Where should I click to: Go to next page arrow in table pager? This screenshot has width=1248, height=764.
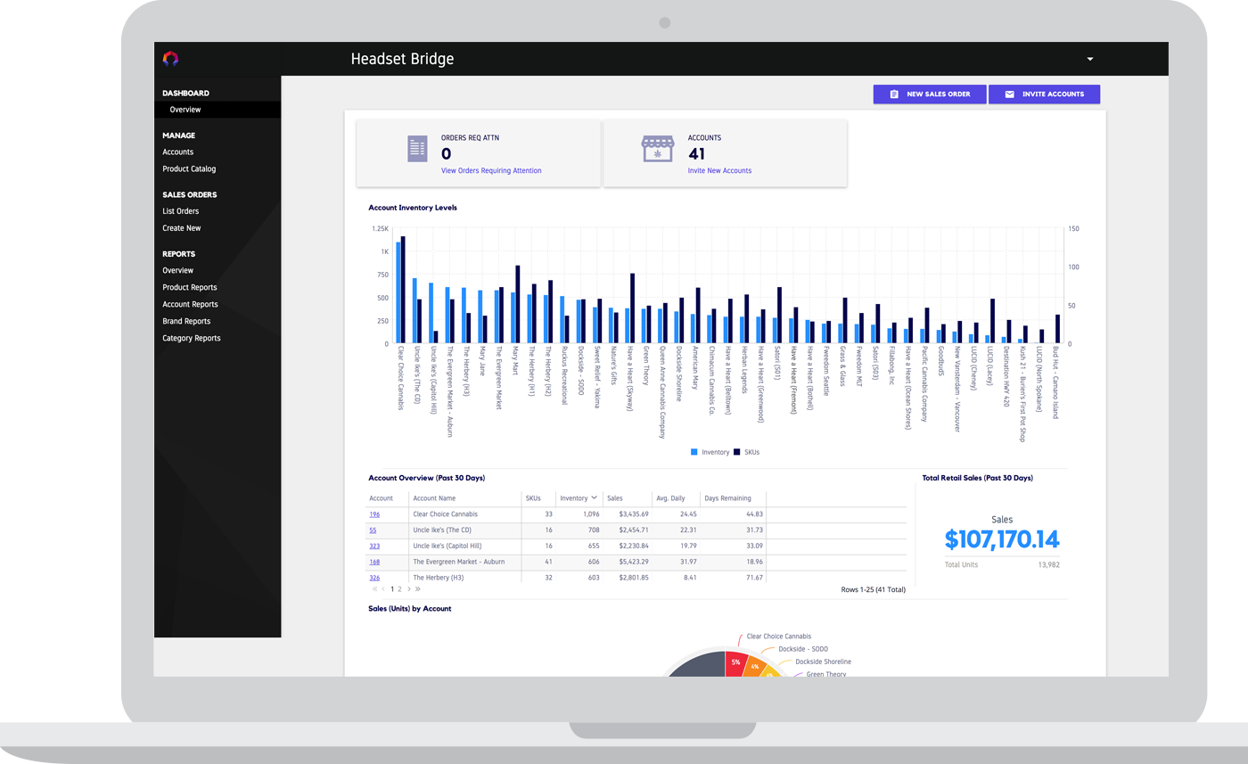[409, 588]
